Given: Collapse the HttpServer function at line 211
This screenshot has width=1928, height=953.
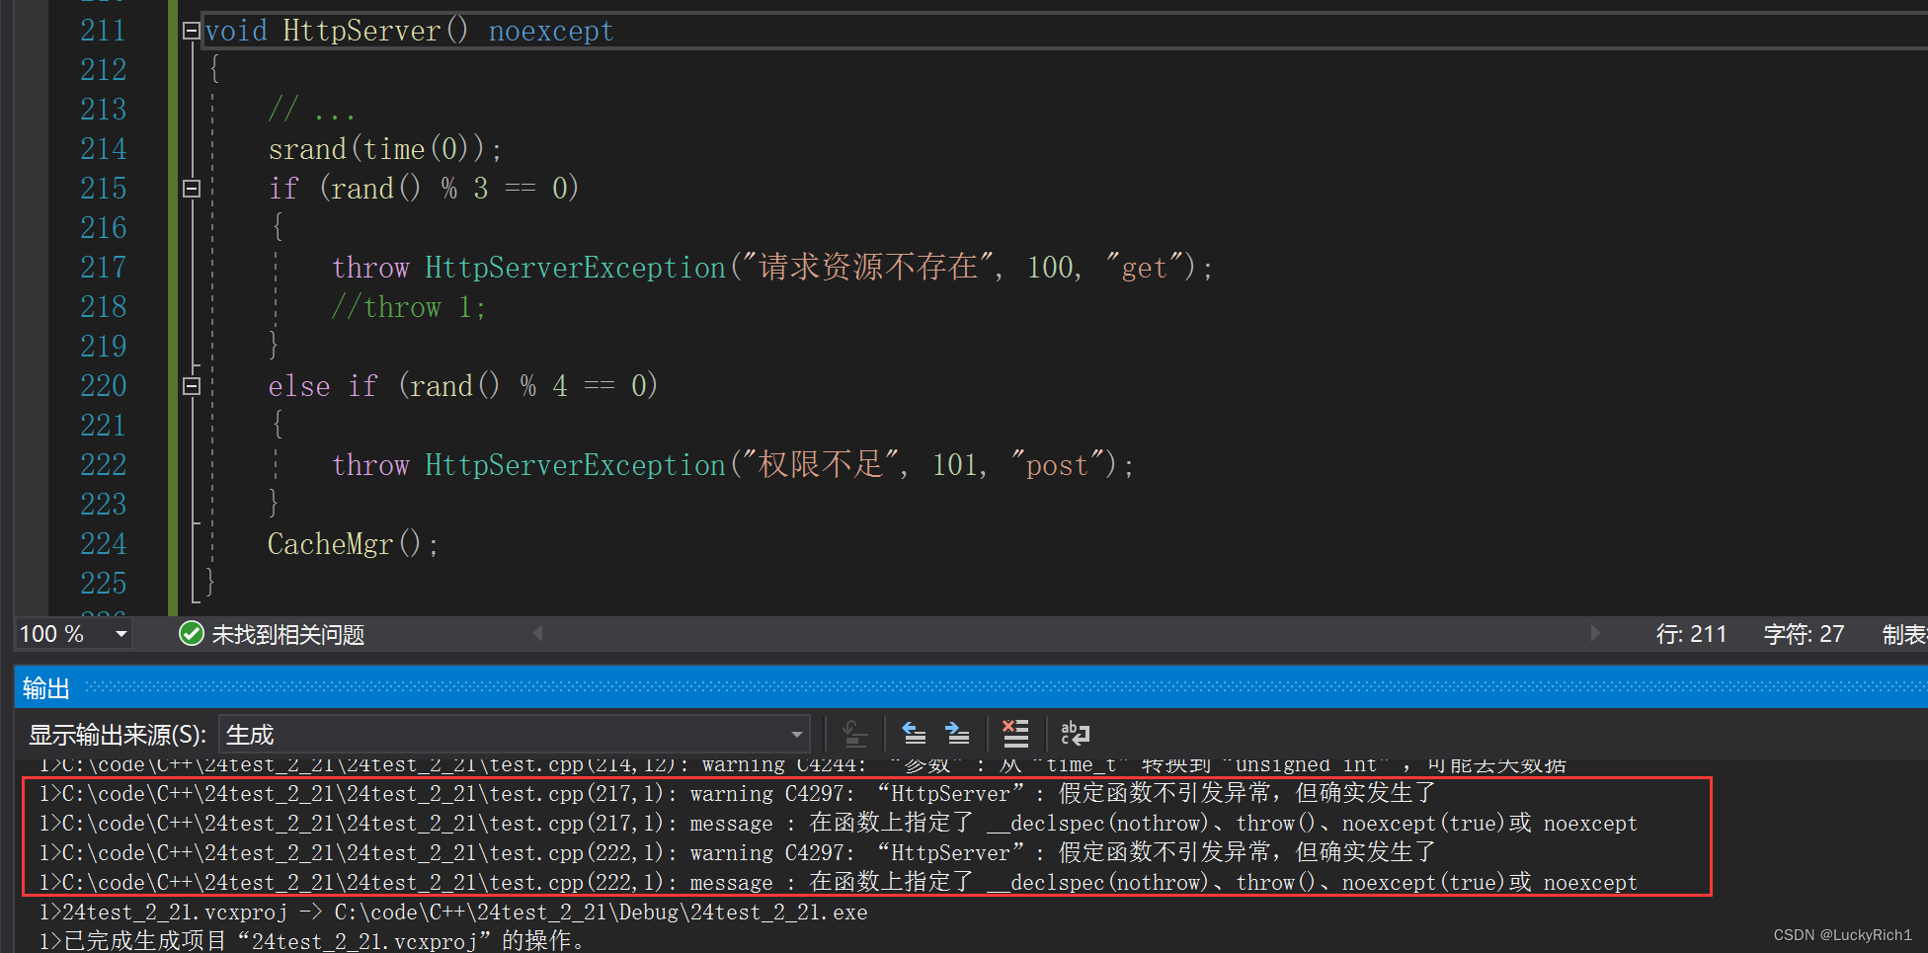Looking at the screenshot, I should point(192,31).
